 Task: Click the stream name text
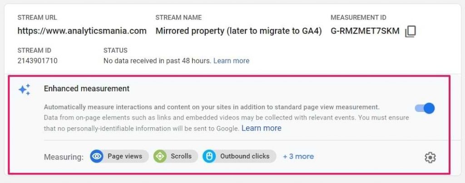[238, 31]
